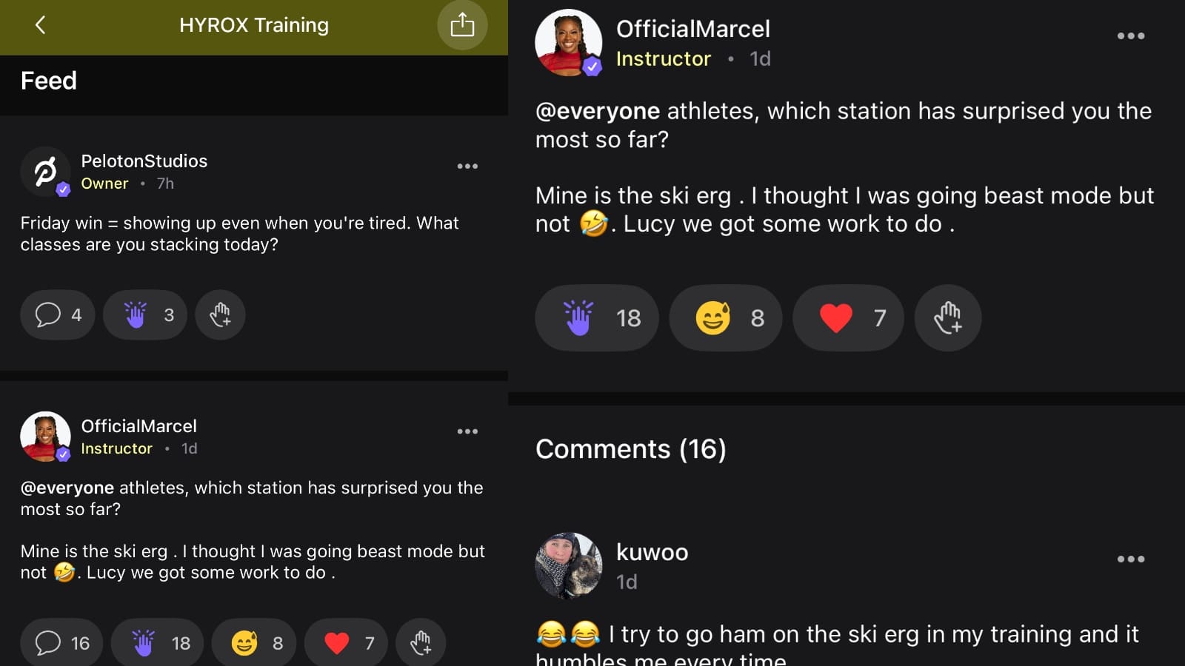
Task: Add a reaction to PelotonStudios post
Action: (x=220, y=315)
